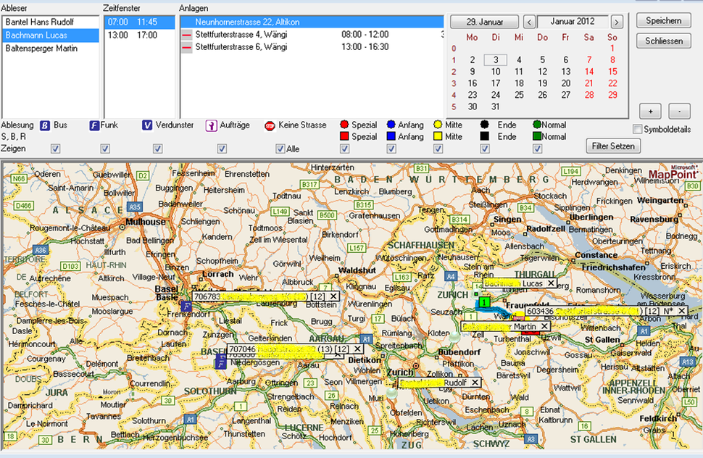This screenshot has height=458, width=703.
Task: Click the Keine Strasse stop icon
Action: 270,126
